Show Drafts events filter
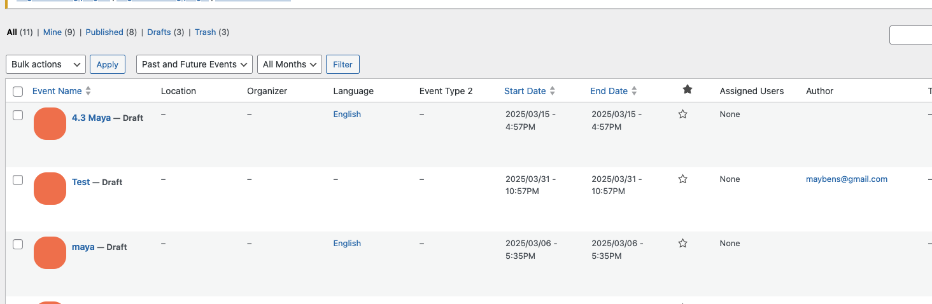The width and height of the screenshot is (932, 304). pyautogui.click(x=159, y=32)
